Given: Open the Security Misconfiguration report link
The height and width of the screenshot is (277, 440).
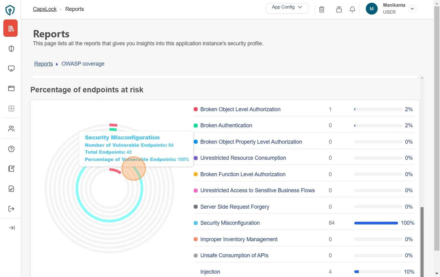Looking at the screenshot, I should tap(230, 223).
